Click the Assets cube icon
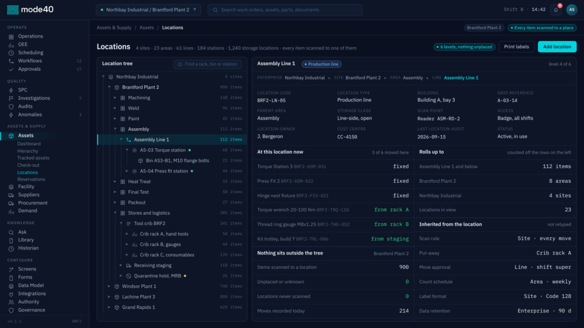The height and width of the screenshot is (328, 584). [x=11, y=136]
